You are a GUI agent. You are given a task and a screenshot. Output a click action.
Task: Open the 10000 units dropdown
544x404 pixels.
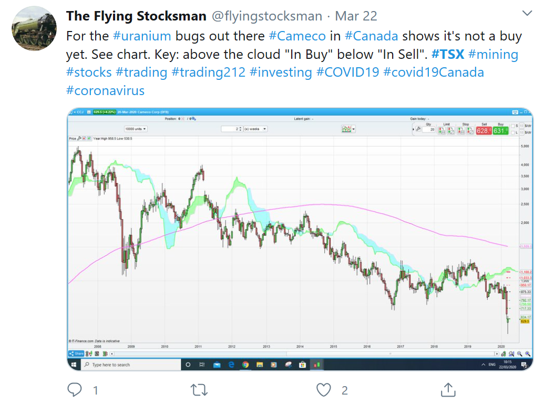pos(136,129)
